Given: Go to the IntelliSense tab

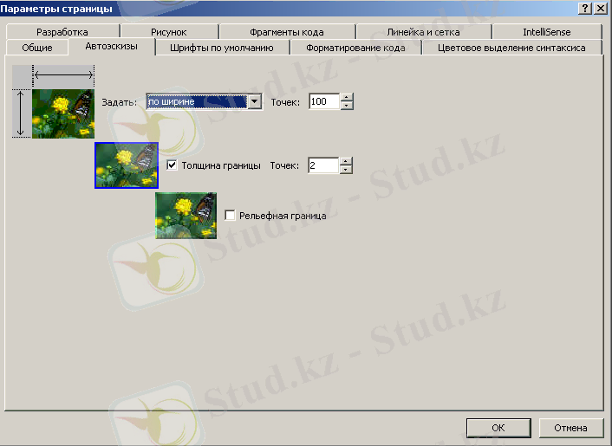Looking at the screenshot, I should point(547,31).
